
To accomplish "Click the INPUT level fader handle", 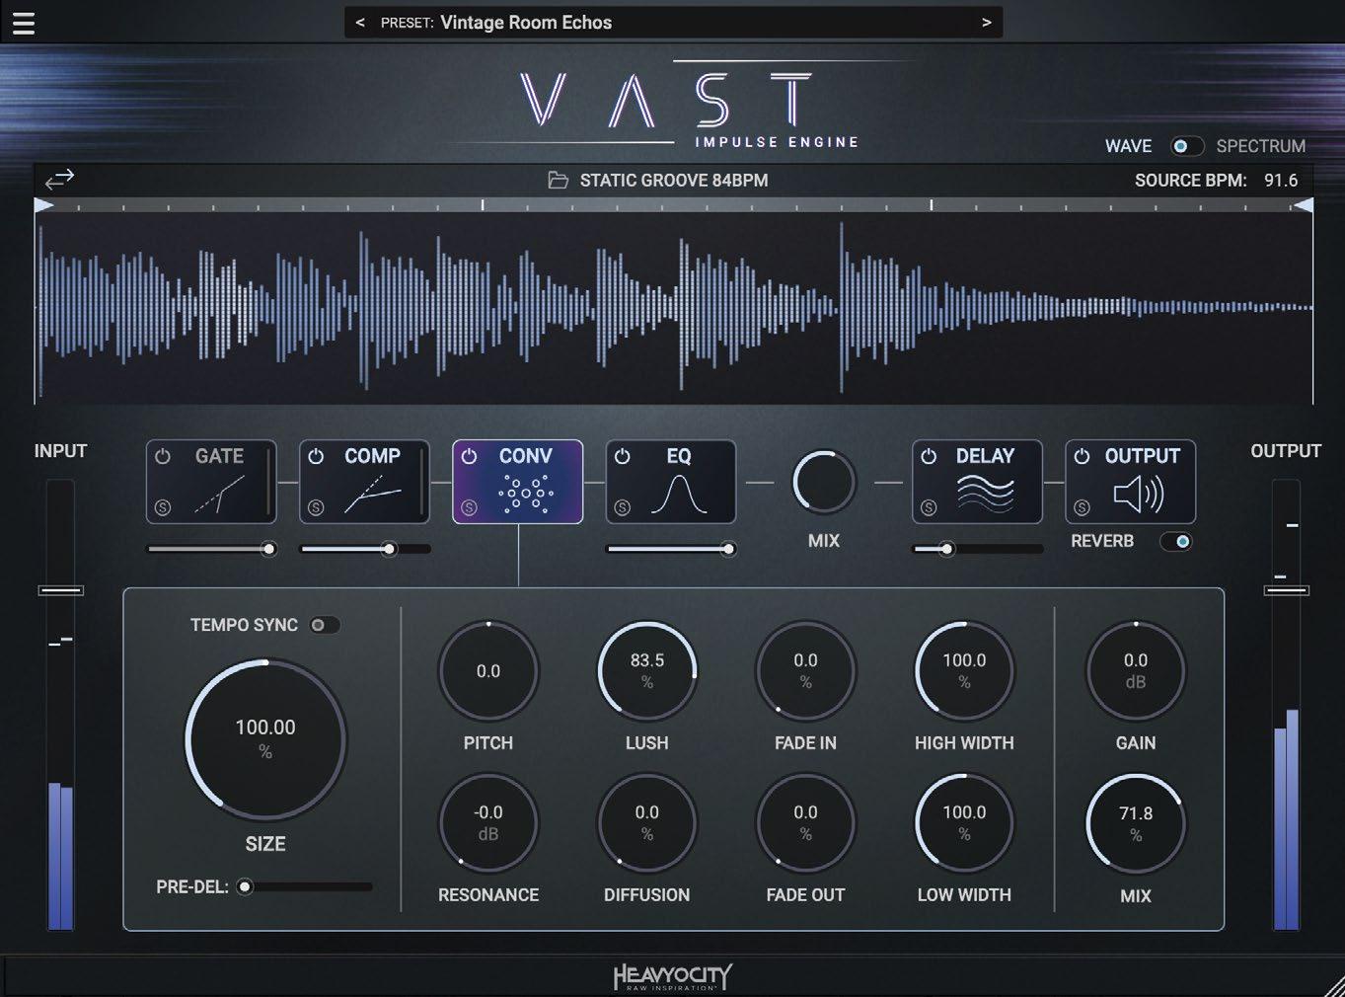I will [x=61, y=590].
